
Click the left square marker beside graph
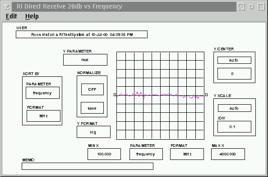[115, 95]
